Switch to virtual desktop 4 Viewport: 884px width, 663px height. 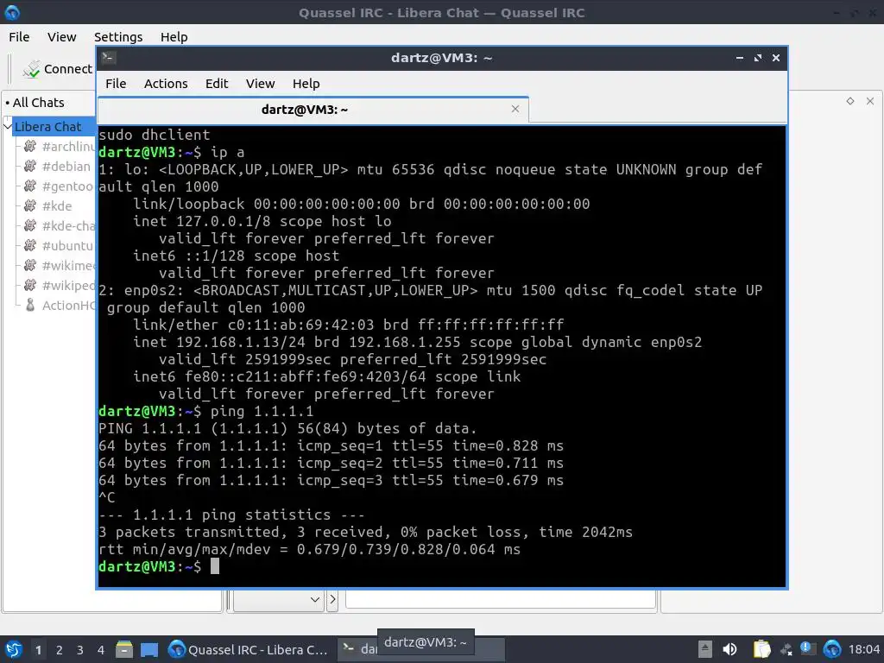(x=101, y=649)
